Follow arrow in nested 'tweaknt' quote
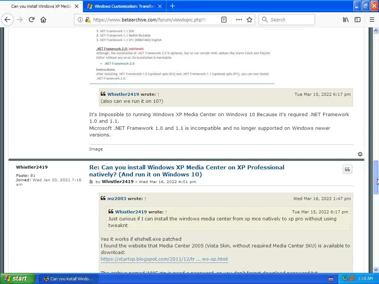The width and height of the screenshot is (379, 284). pyautogui.click(x=166, y=212)
